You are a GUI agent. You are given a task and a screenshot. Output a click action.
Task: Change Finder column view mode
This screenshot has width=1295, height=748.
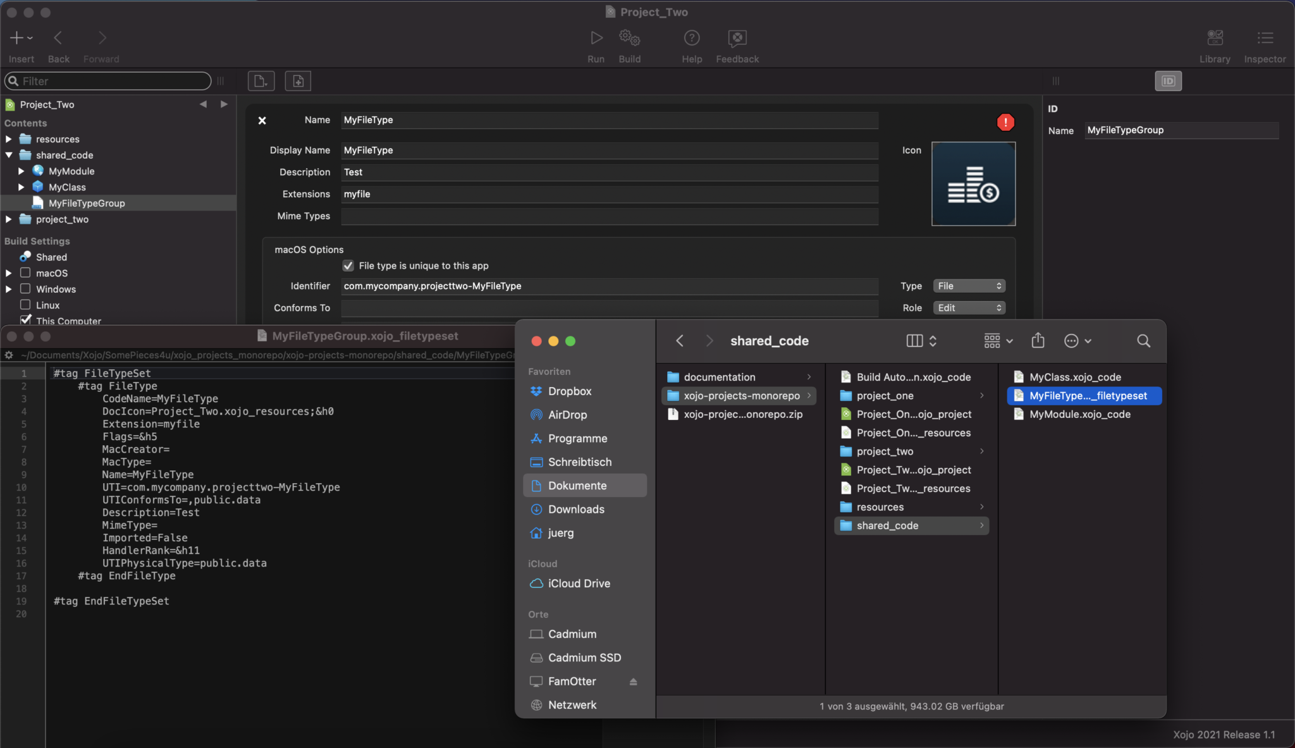[921, 341]
